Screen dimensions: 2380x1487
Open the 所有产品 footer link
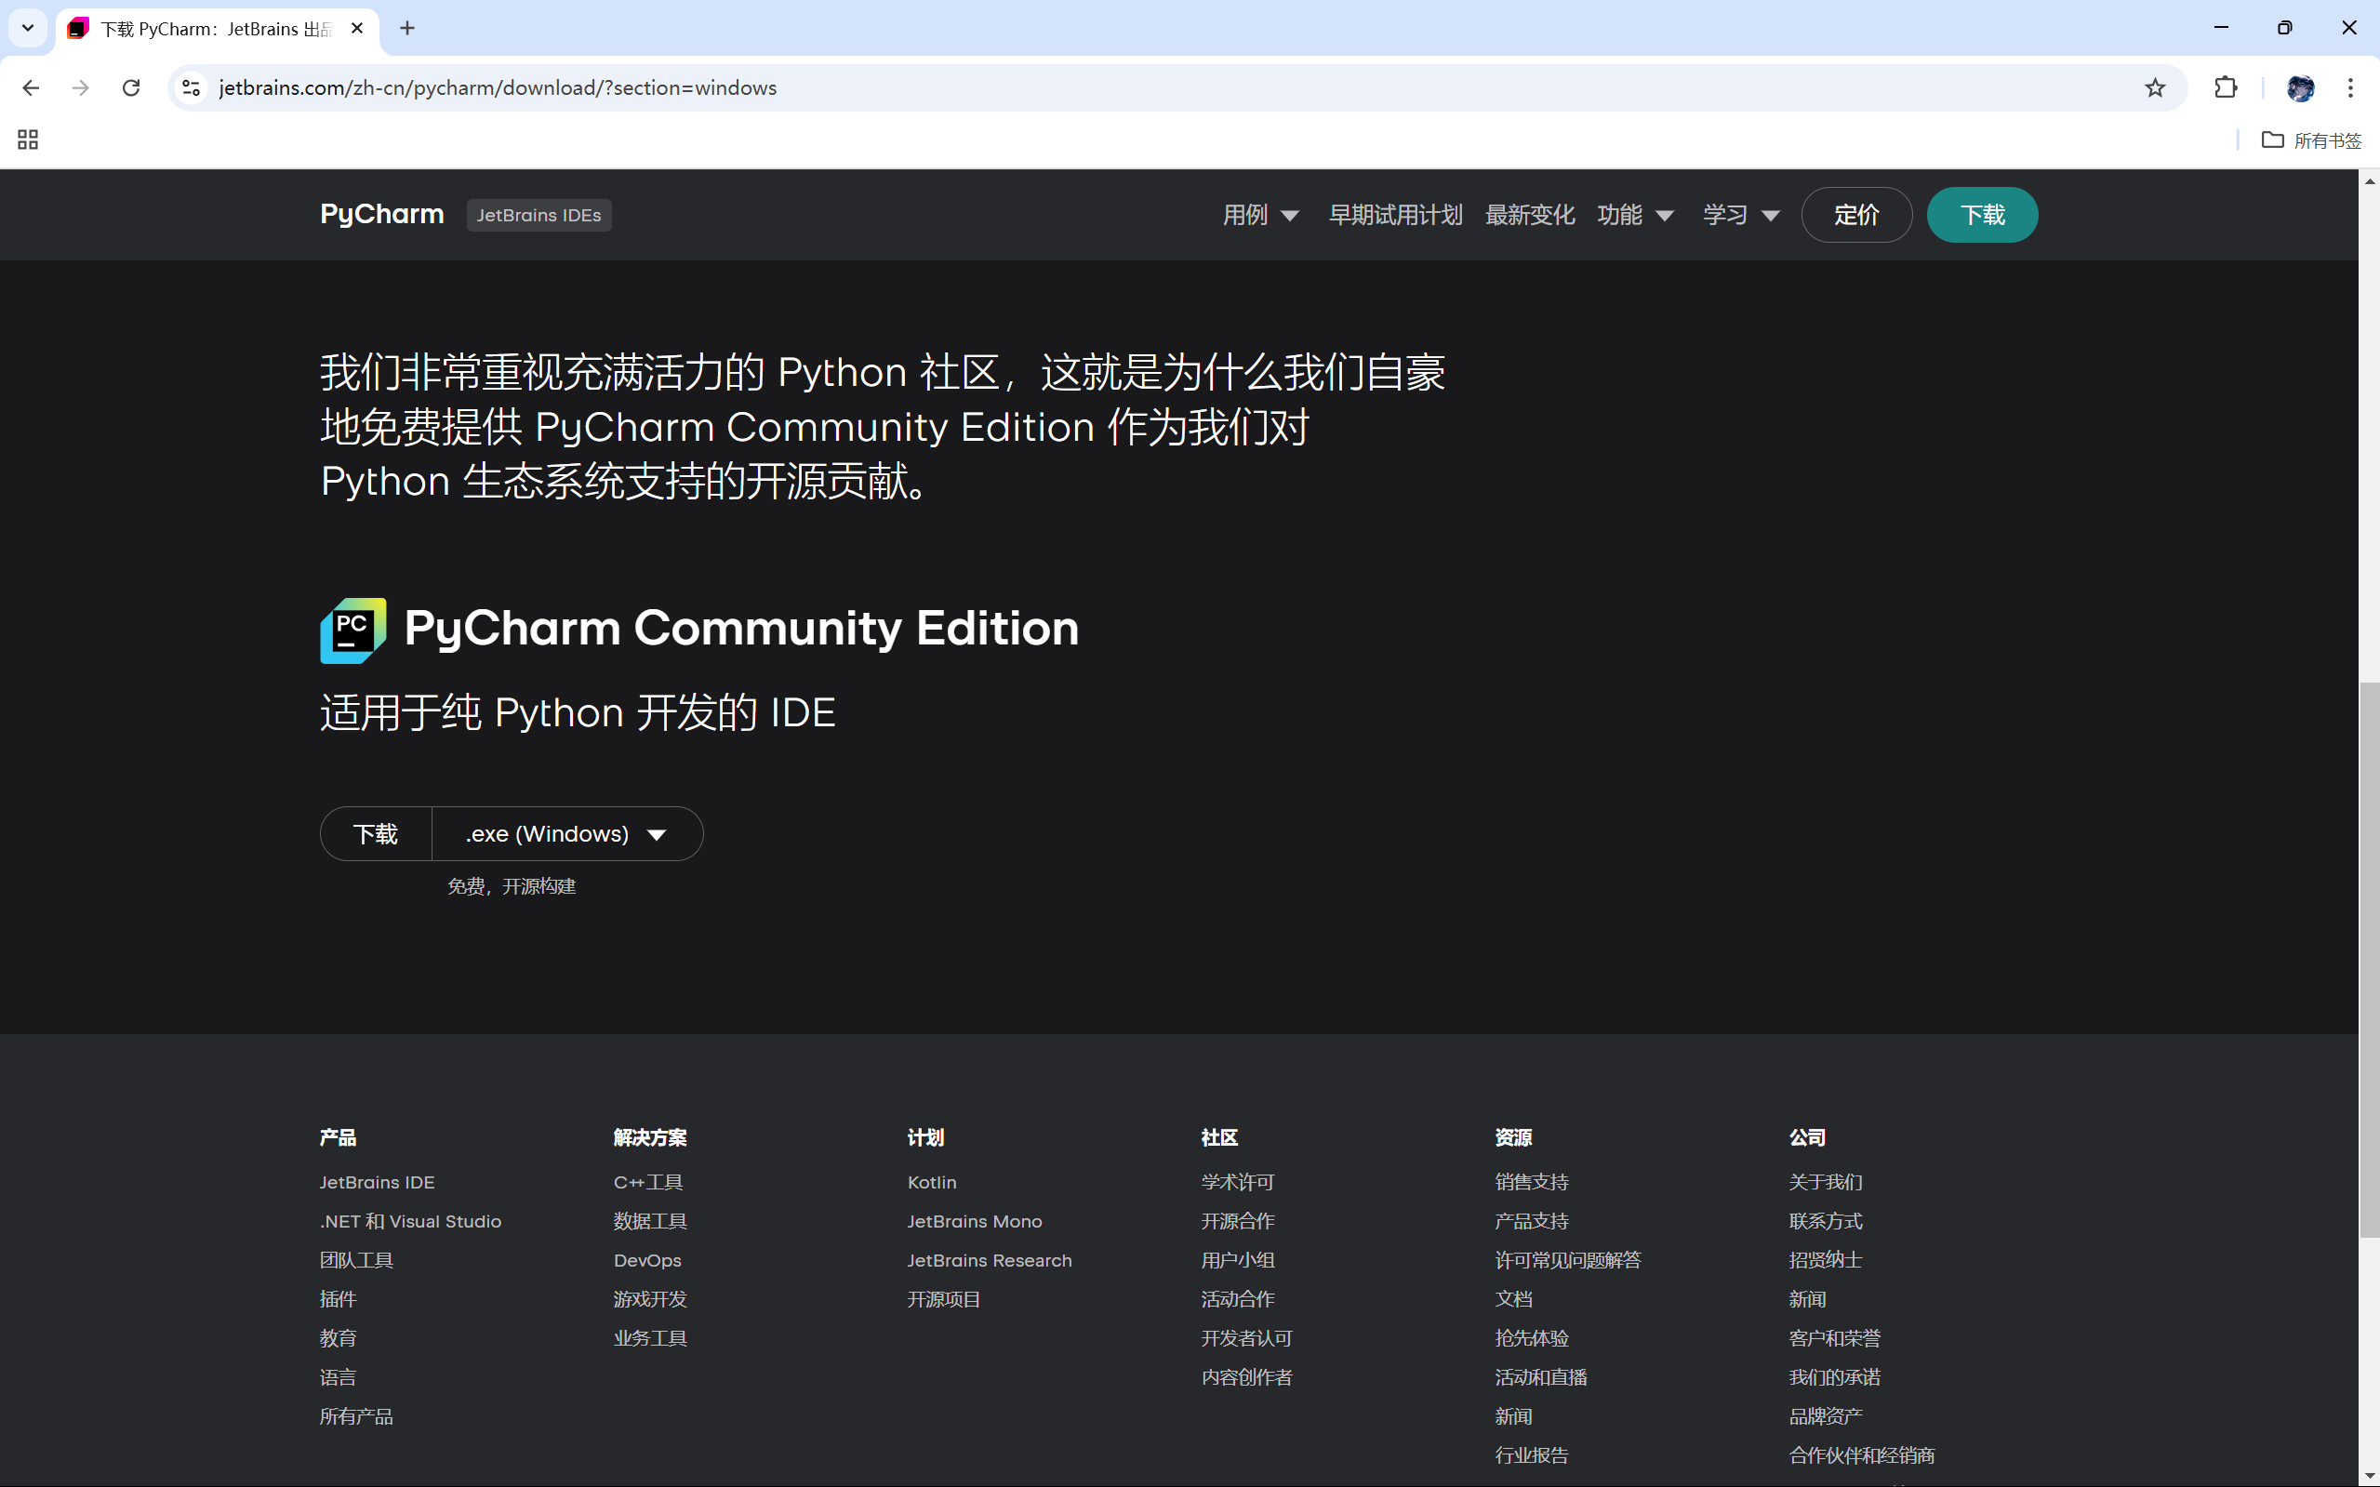point(356,1416)
